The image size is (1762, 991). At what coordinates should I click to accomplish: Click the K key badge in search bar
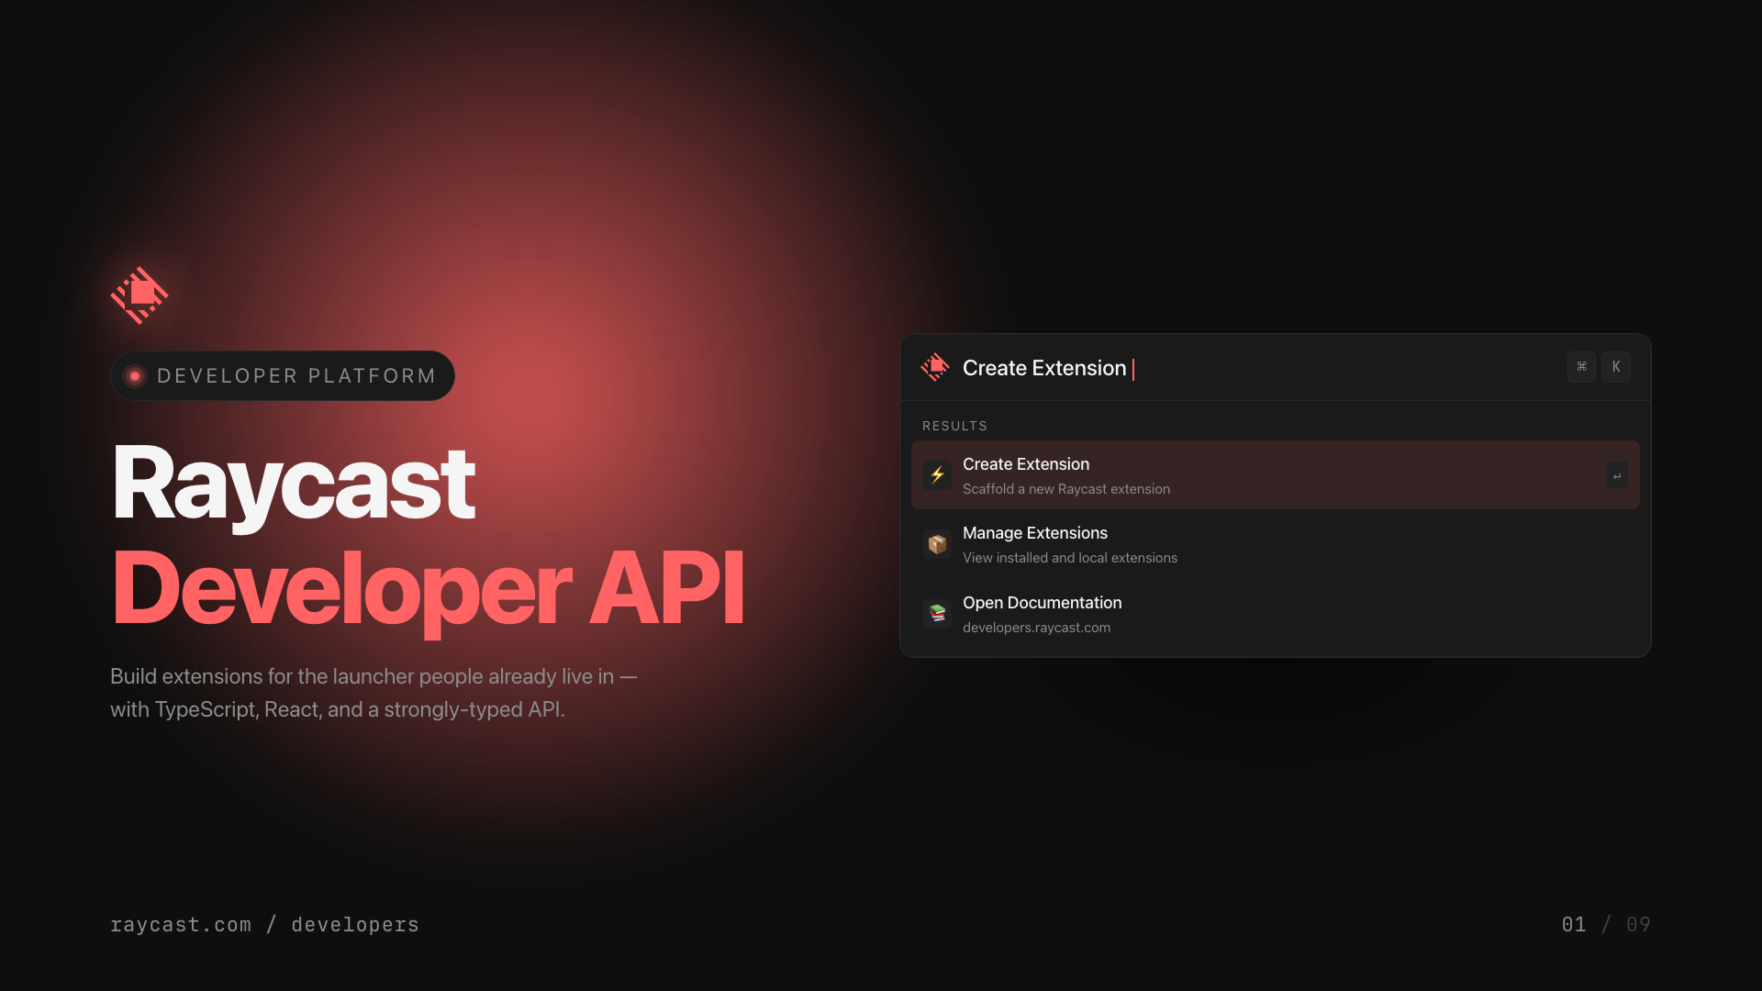1616,367
